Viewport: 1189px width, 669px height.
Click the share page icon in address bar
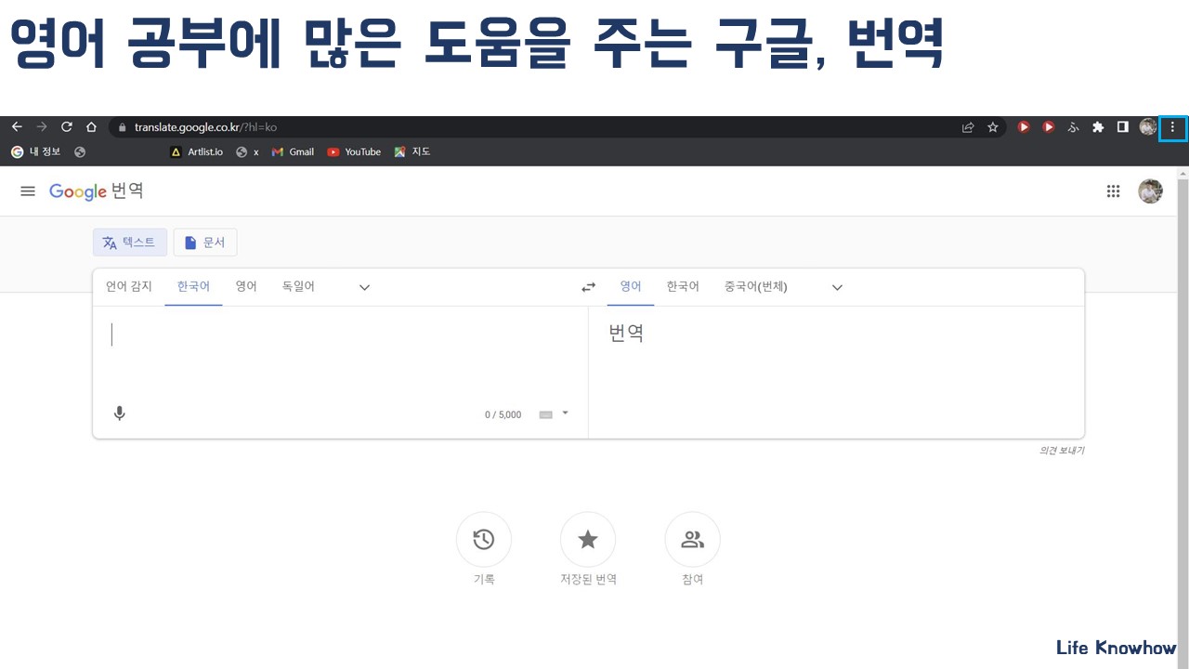(x=968, y=127)
